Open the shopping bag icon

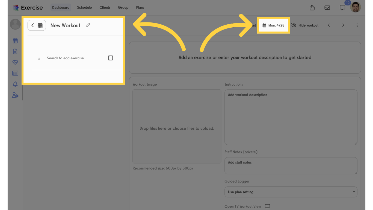point(312,8)
